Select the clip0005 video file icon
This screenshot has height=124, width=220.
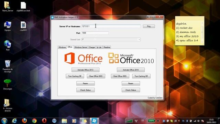click(x=23, y=26)
